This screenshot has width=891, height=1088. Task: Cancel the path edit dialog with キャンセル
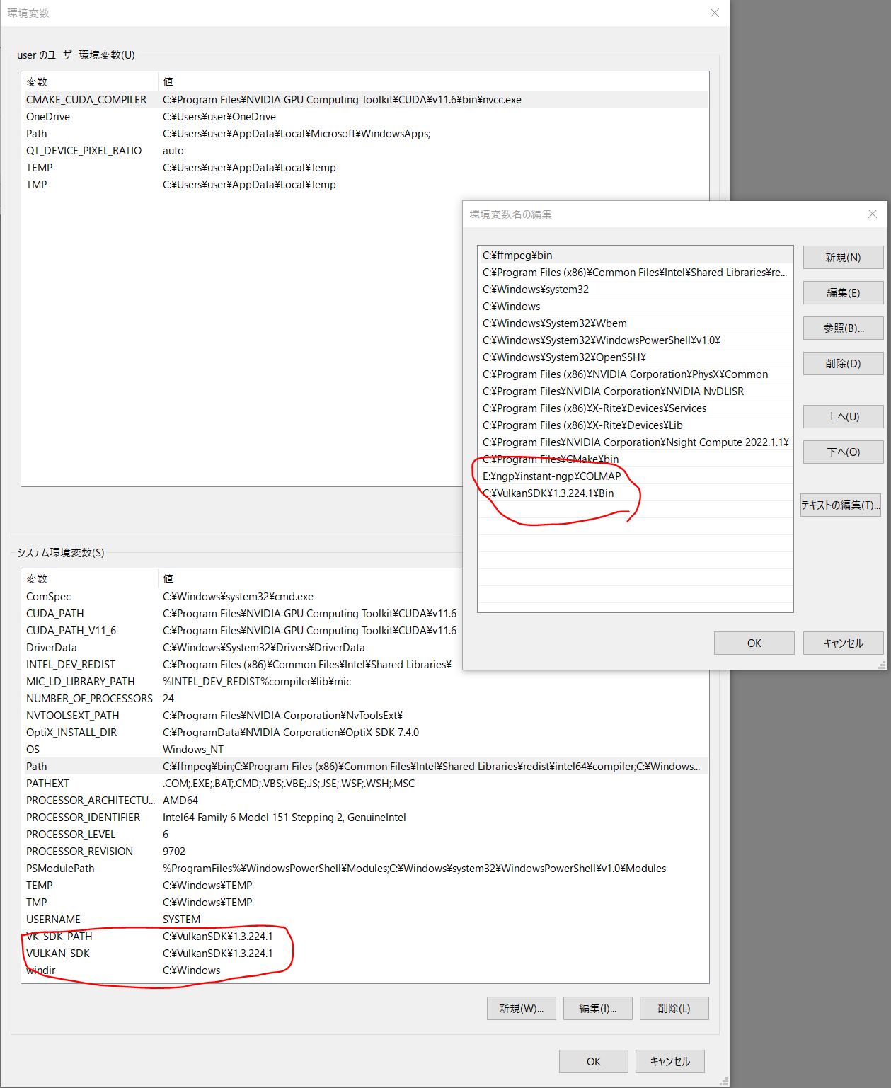[x=842, y=643]
